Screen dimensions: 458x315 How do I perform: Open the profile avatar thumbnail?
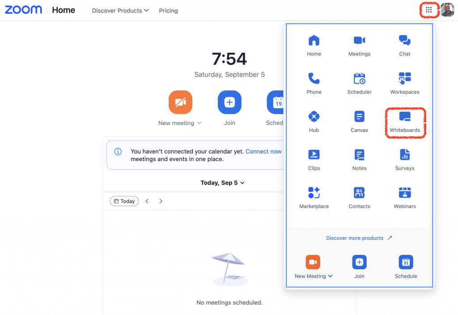447,10
